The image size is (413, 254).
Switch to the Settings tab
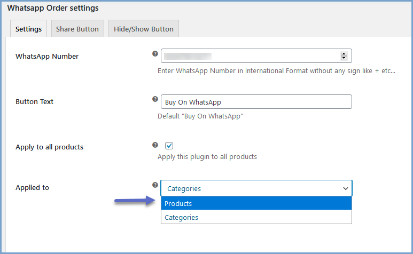(29, 29)
